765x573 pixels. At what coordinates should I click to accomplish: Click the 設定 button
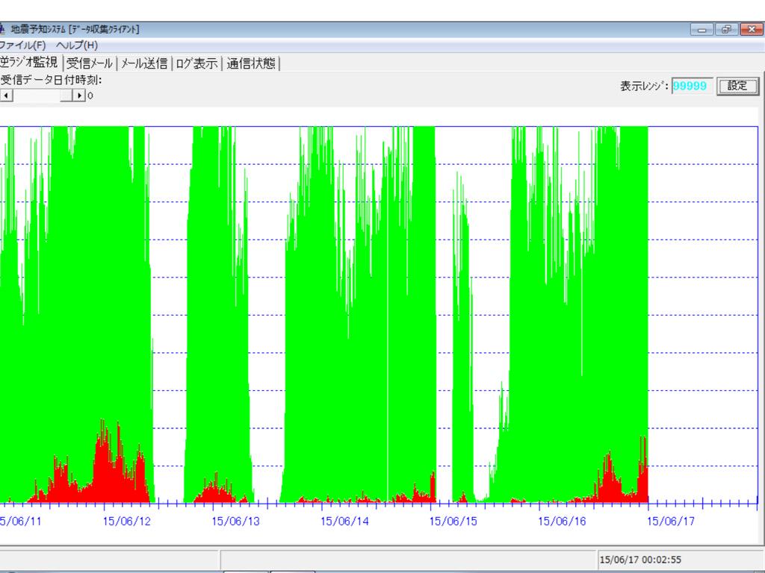737,87
